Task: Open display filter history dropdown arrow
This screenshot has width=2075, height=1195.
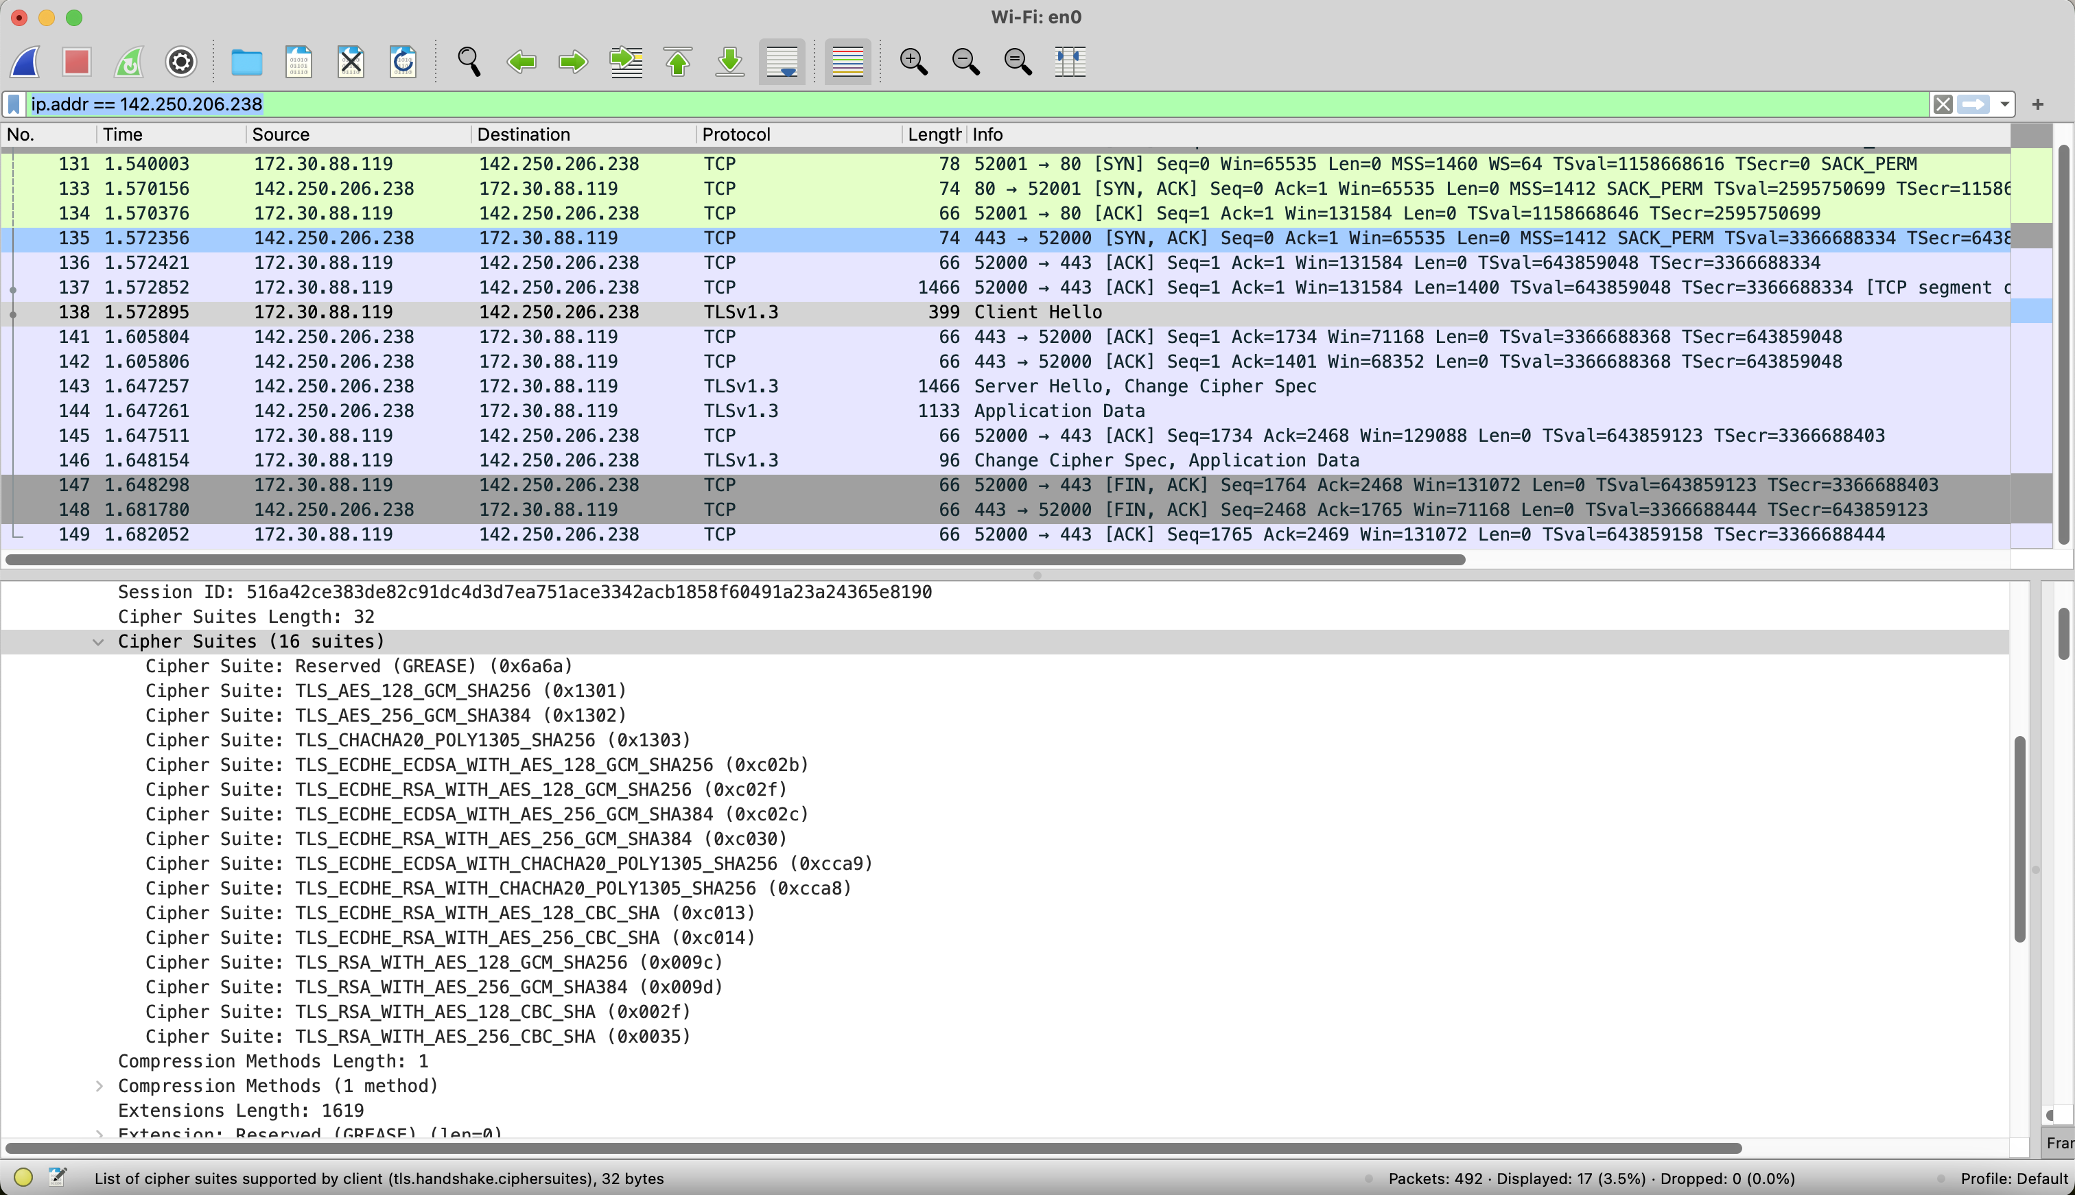Action: (x=2004, y=104)
